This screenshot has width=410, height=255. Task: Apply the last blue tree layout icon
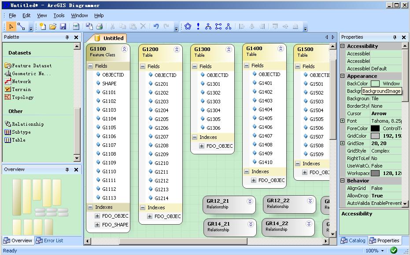(229, 26)
